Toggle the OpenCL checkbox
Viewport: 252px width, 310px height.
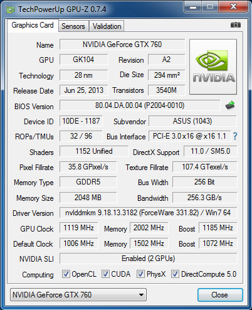pos(66,274)
